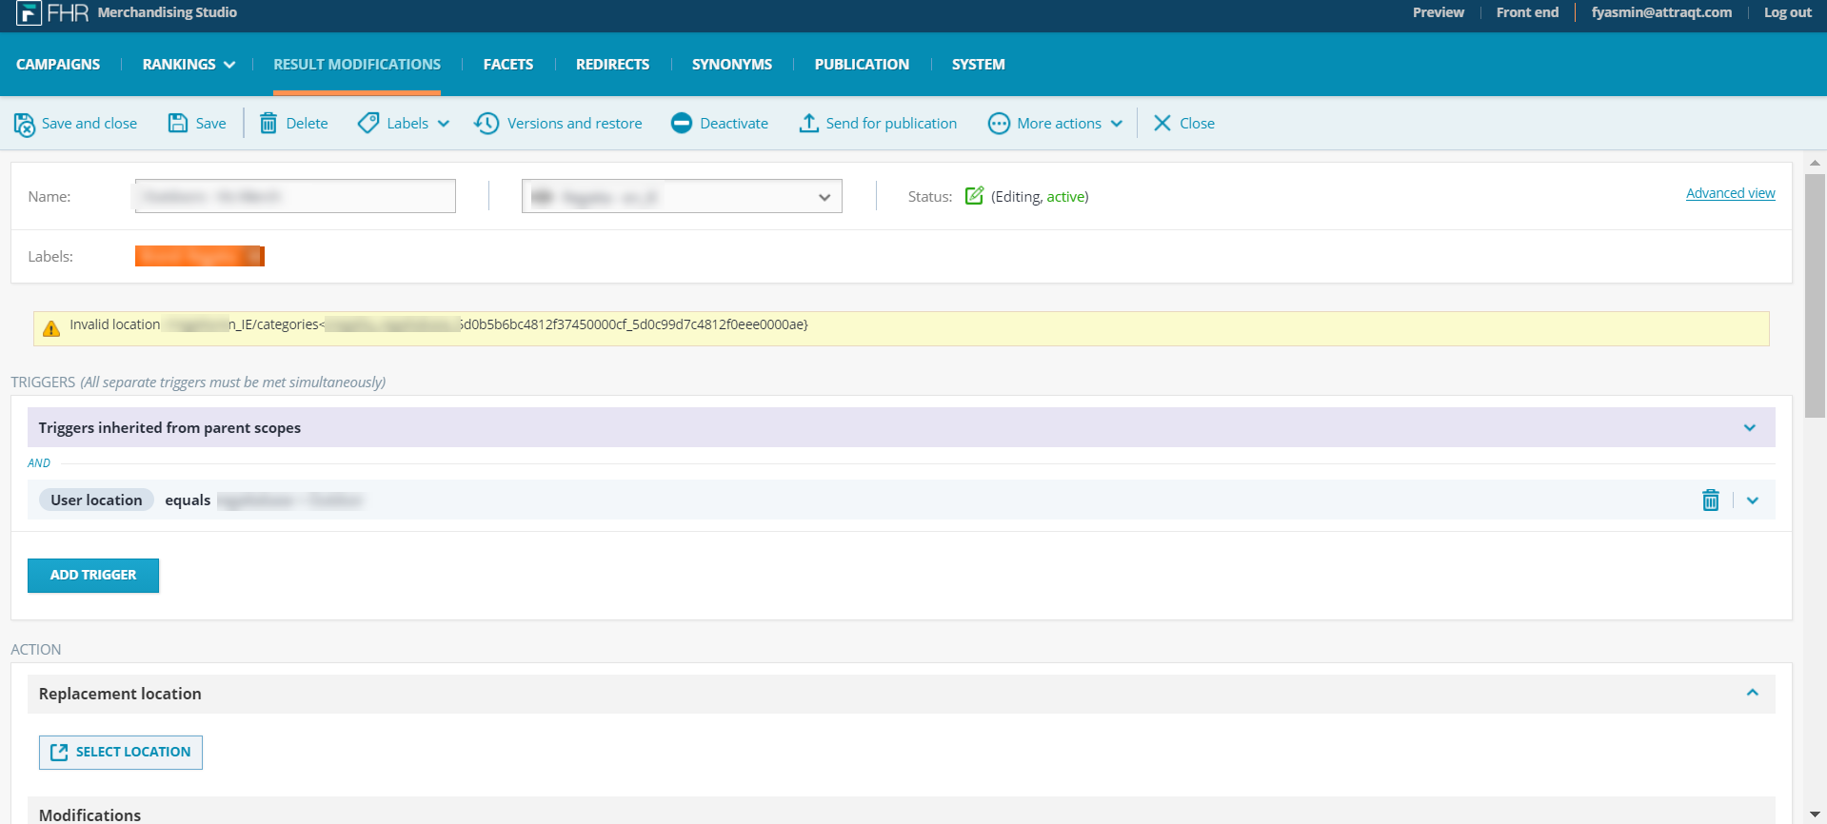The image size is (1827, 824).
Task: Click the Labels tag icon
Action: (368, 124)
